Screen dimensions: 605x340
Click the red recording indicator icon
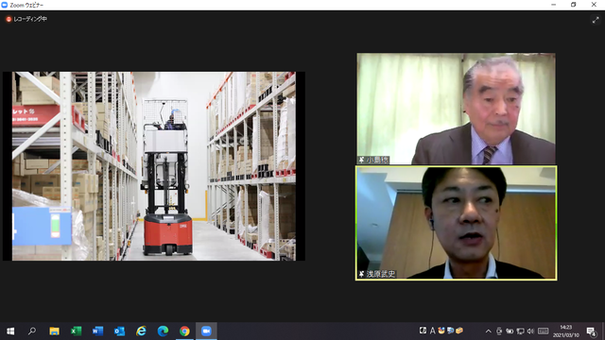pyautogui.click(x=9, y=19)
